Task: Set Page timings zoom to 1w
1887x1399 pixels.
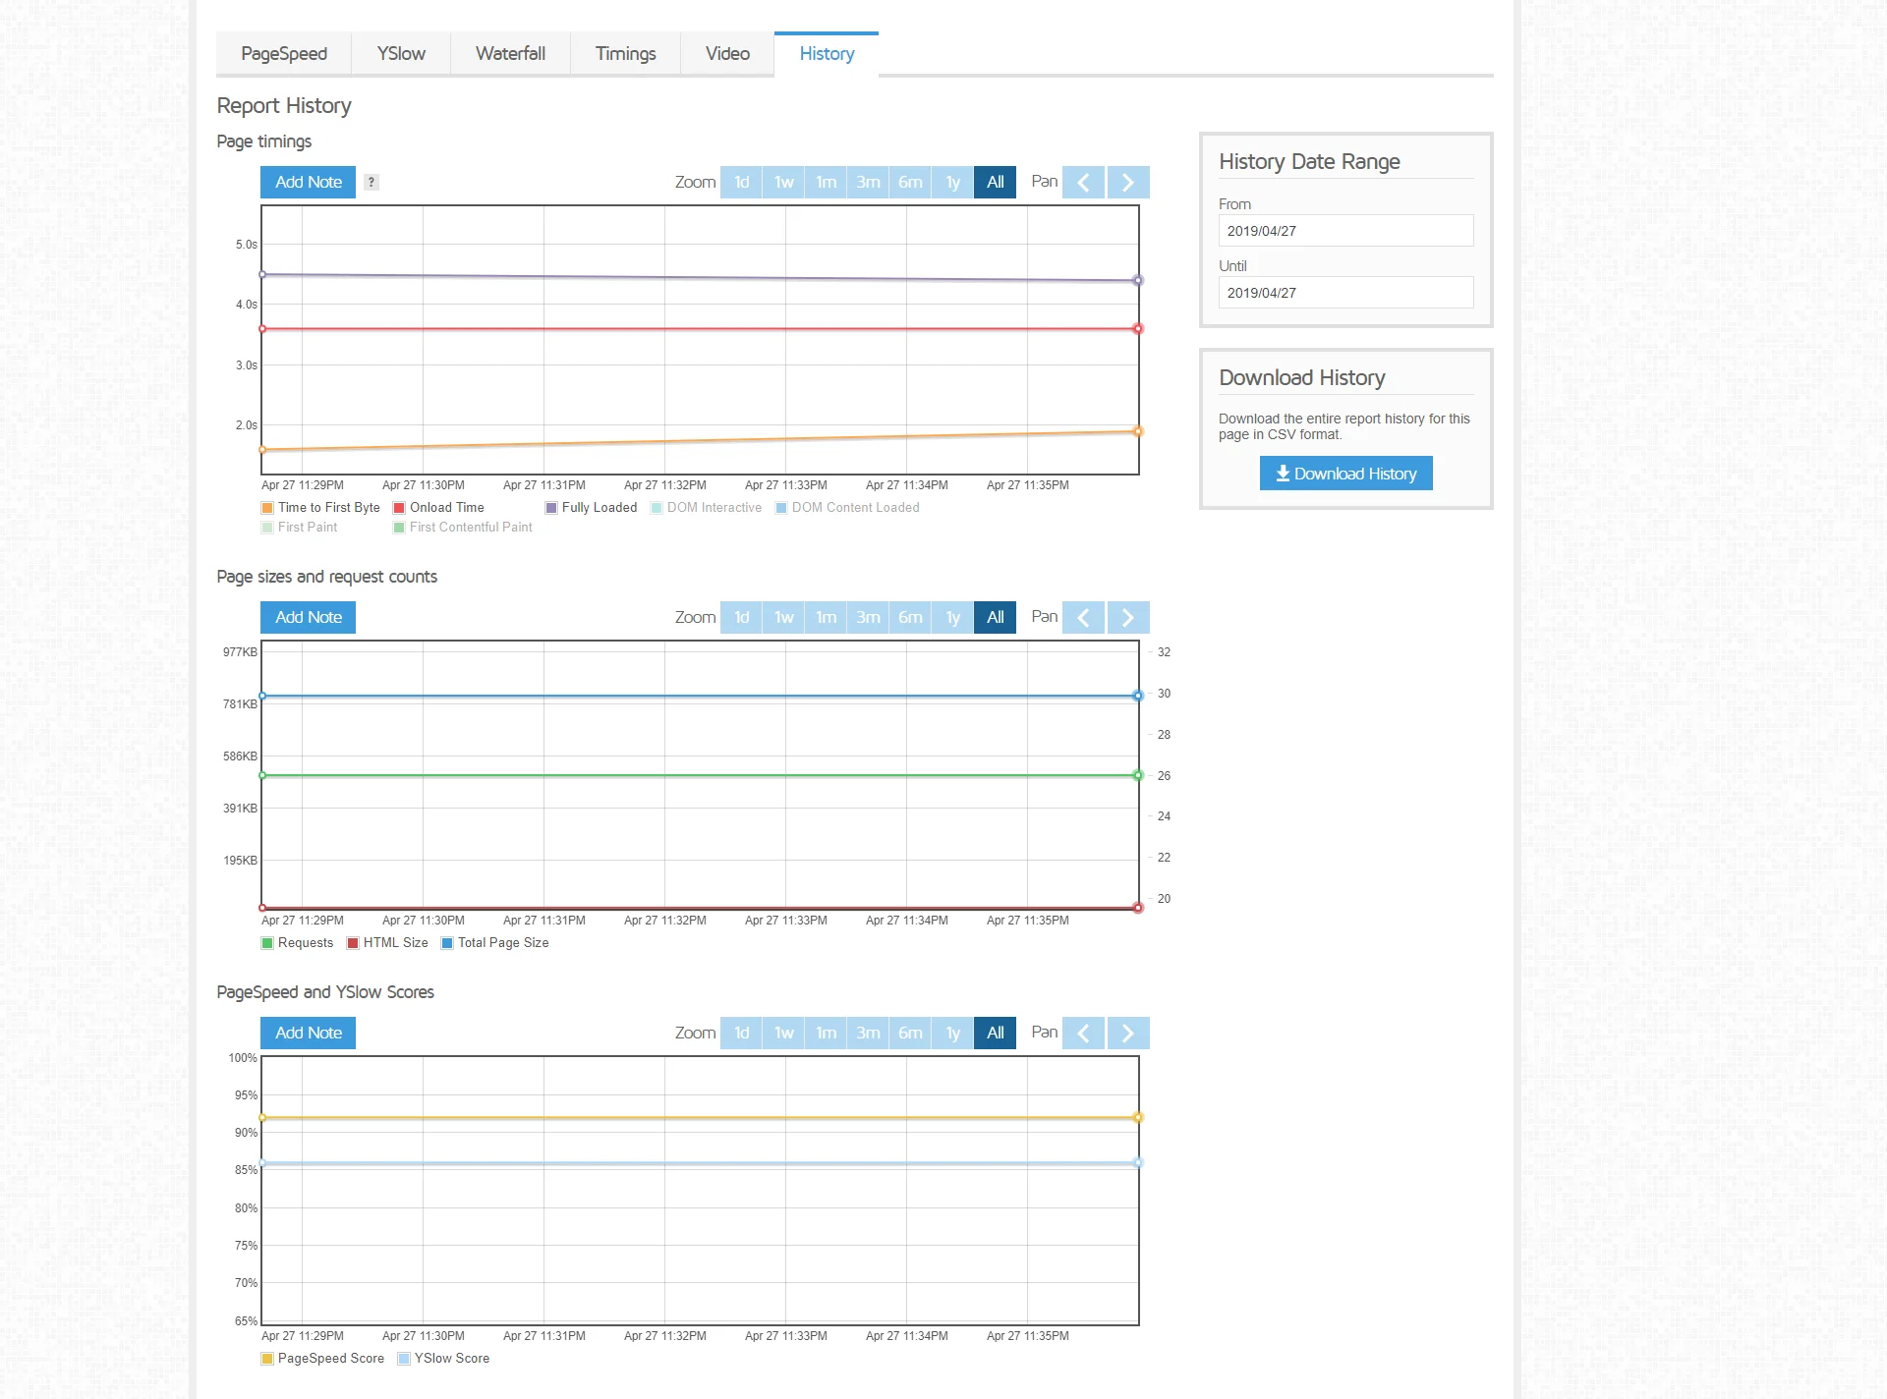Action: [783, 182]
